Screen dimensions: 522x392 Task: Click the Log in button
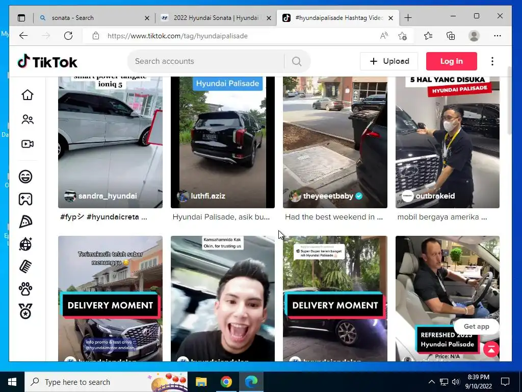(452, 61)
